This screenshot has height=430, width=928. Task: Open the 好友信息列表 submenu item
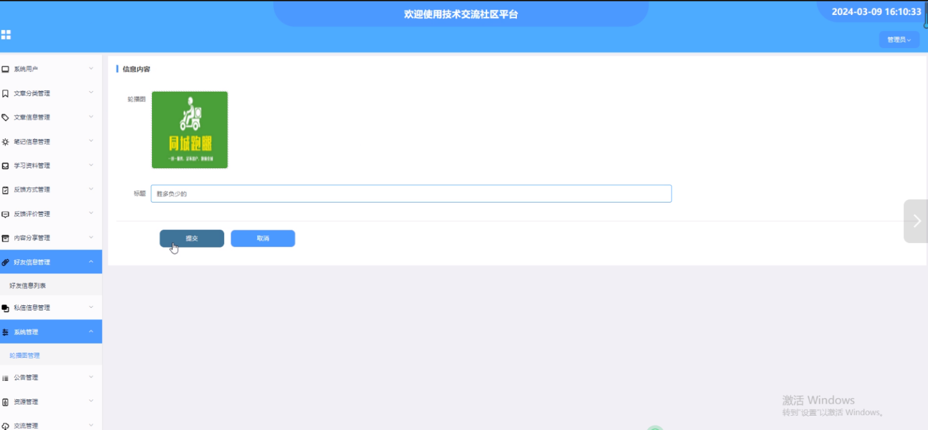(28, 286)
